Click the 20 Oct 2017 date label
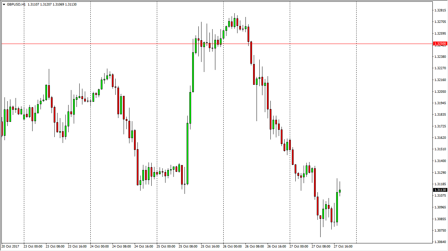 pos(11,246)
